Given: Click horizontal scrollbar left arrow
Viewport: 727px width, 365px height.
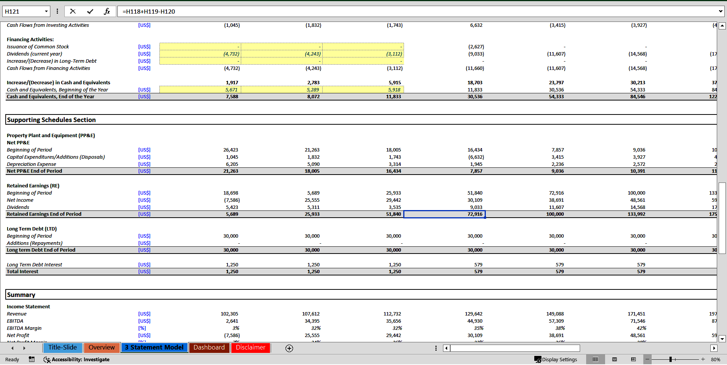Looking at the screenshot, I should (x=446, y=348).
